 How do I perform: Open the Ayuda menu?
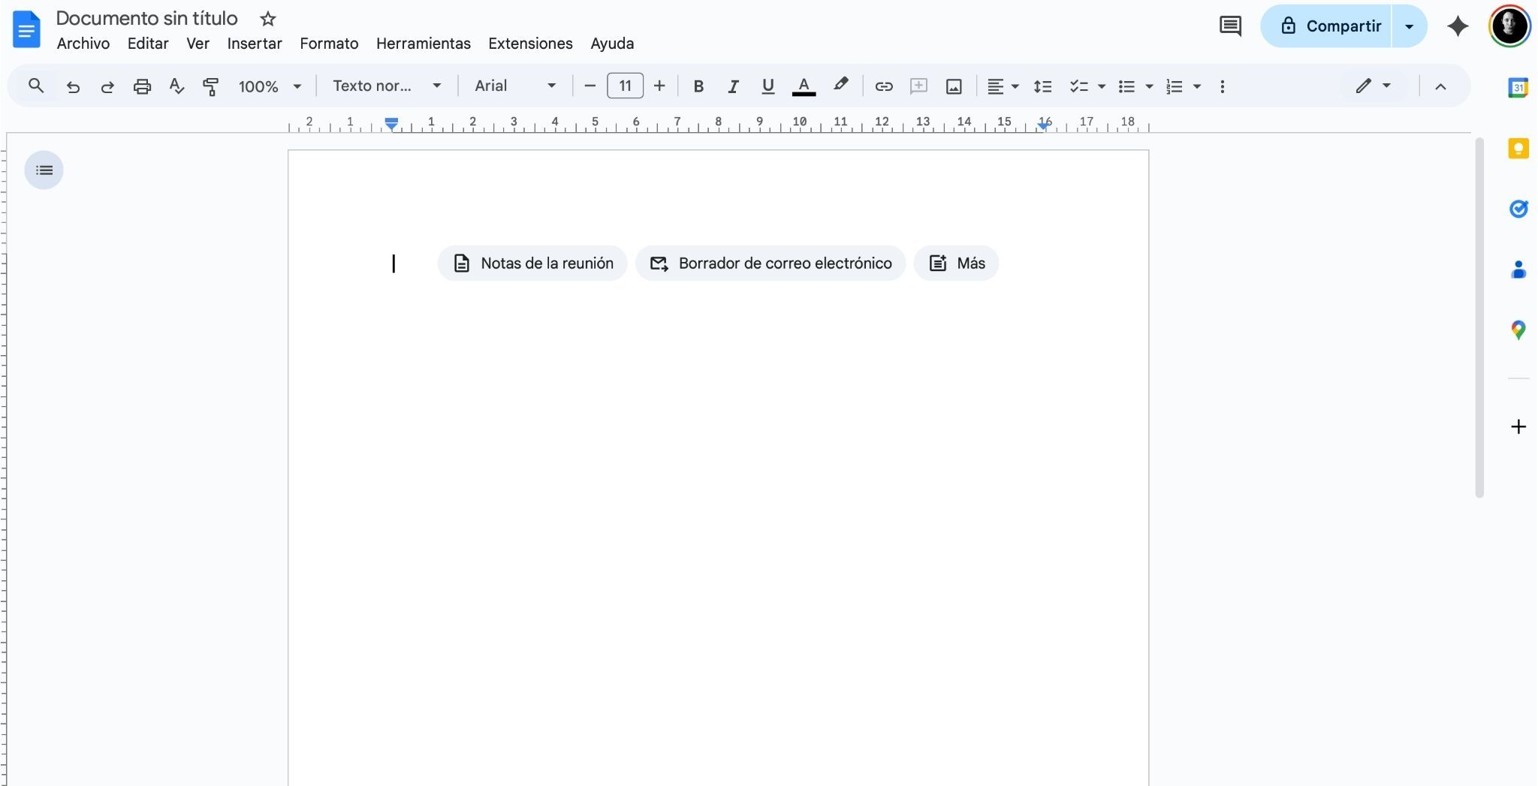coord(612,44)
